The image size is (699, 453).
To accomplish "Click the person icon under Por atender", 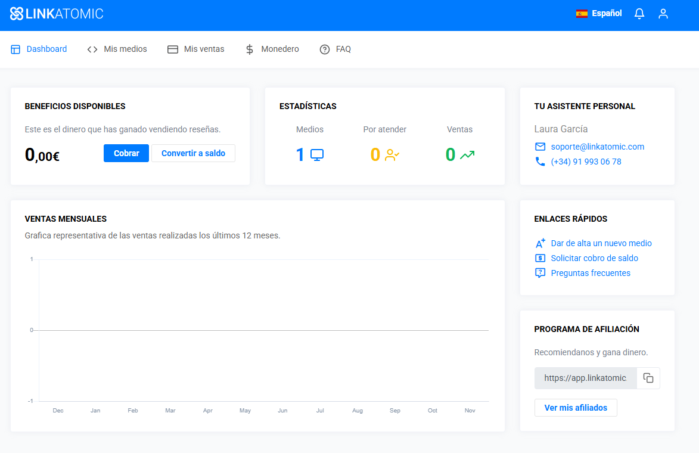I will 392,155.
